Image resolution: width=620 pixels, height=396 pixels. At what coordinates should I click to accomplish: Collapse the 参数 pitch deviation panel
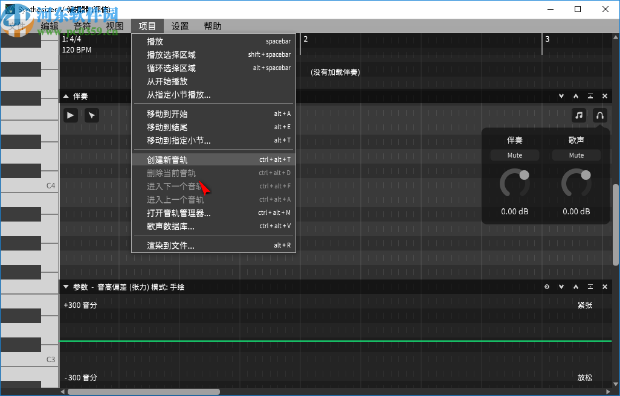tap(65, 287)
